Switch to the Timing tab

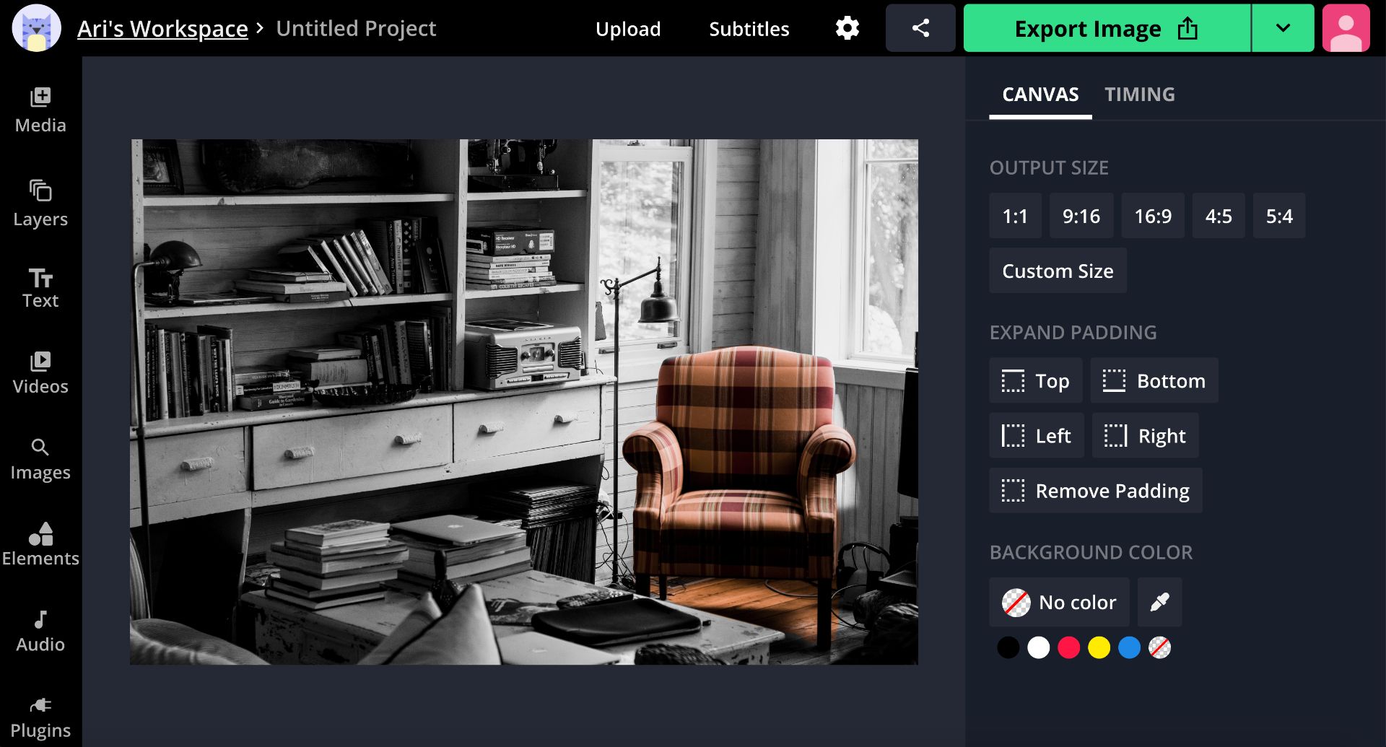tap(1139, 95)
